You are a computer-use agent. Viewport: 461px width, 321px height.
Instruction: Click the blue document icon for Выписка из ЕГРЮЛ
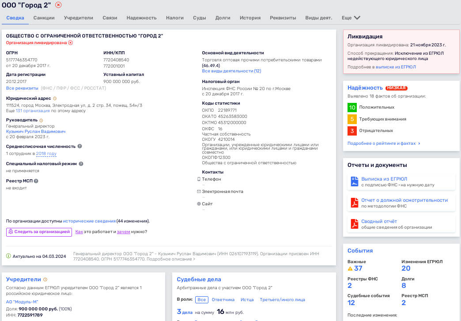tap(355, 181)
